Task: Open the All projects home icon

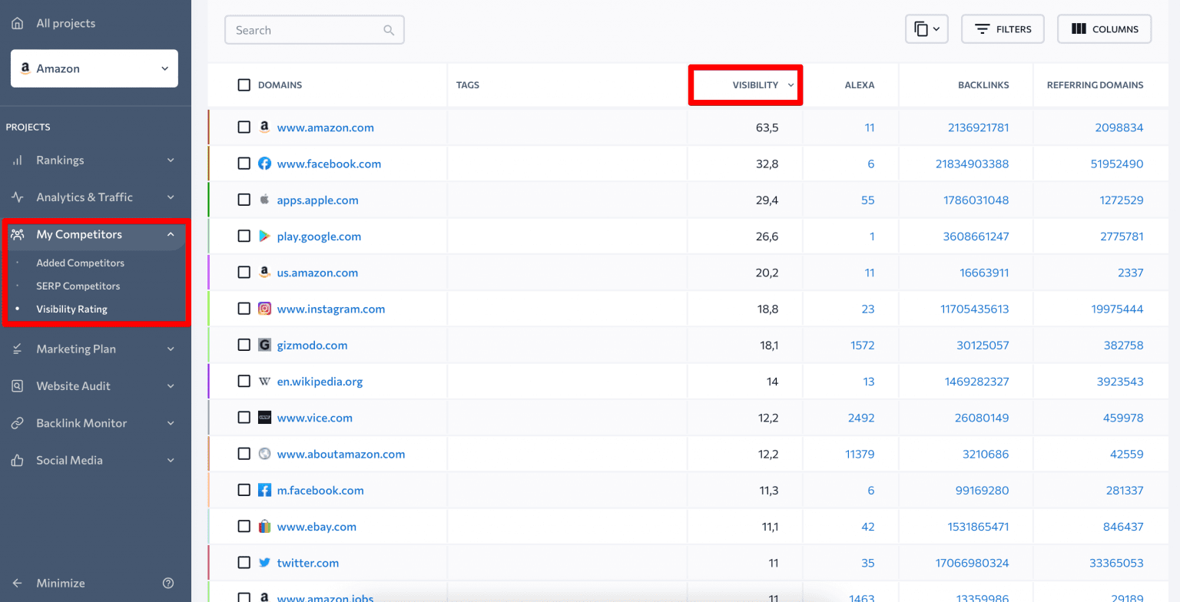Action: tap(17, 23)
